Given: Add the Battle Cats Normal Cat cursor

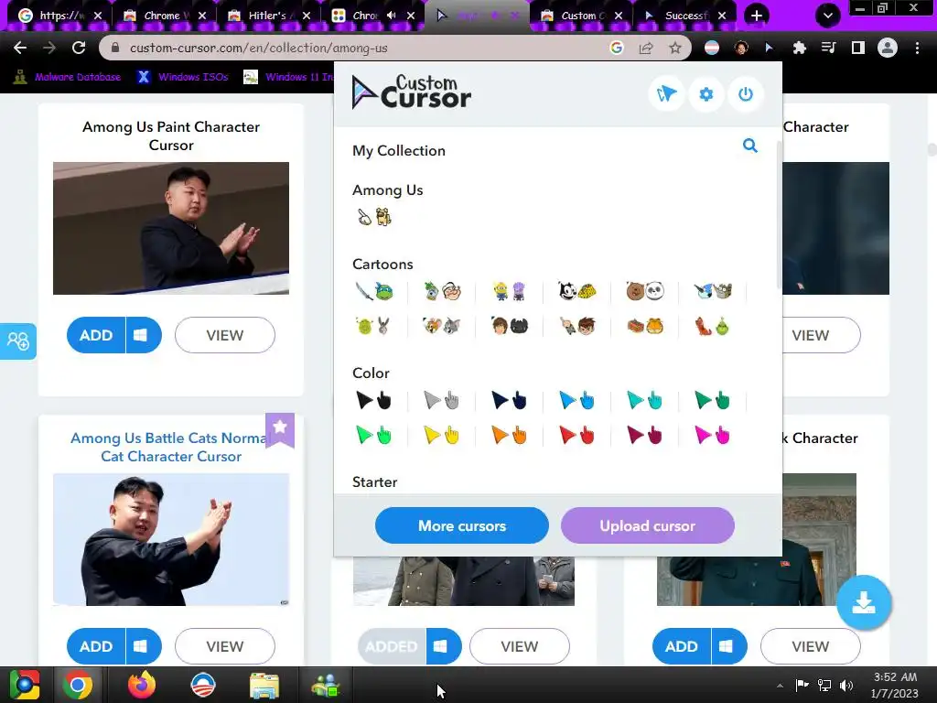Looking at the screenshot, I should coord(96,646).
